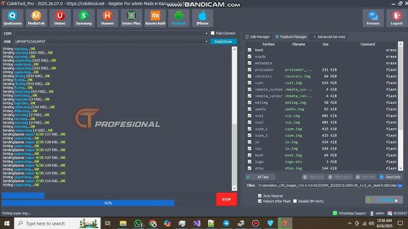Click the Windows search box
This screenshot has height=229, width=408.
57,223
